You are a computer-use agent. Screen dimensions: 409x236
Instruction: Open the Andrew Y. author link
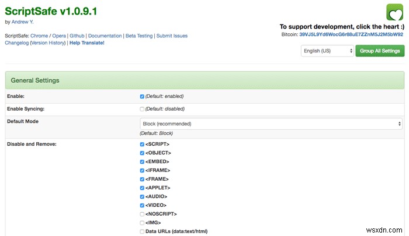[22, 22]
